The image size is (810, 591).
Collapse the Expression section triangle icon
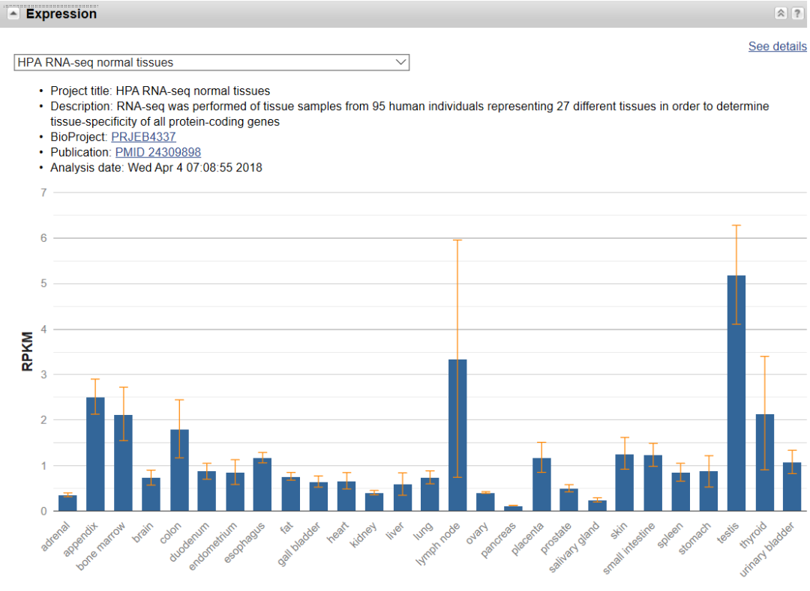[13, 13]
